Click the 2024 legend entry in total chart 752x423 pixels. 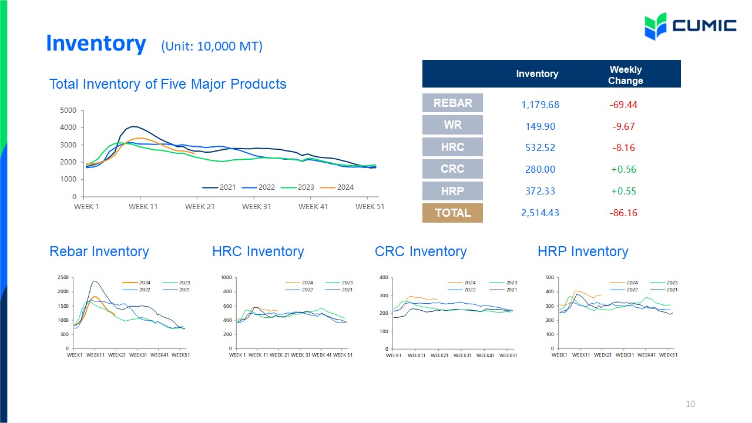coord(341,187)
